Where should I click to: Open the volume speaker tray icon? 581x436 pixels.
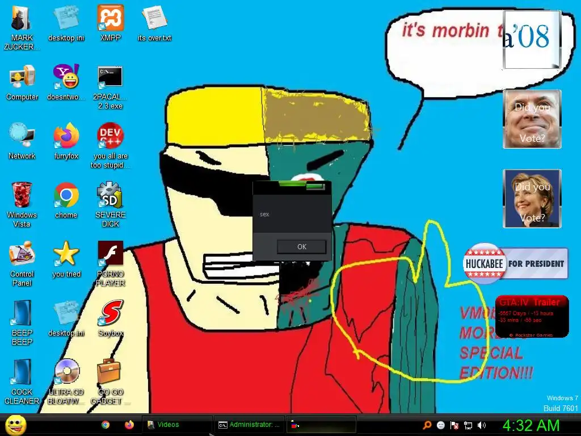point(481,425)
